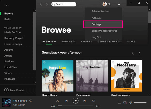Open the user profile avatar

click(104, 4)
